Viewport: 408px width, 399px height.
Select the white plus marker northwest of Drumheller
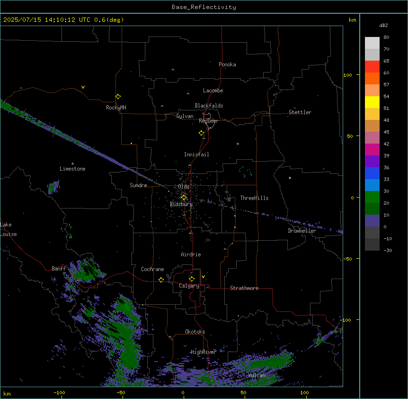[x=290, y=178]
